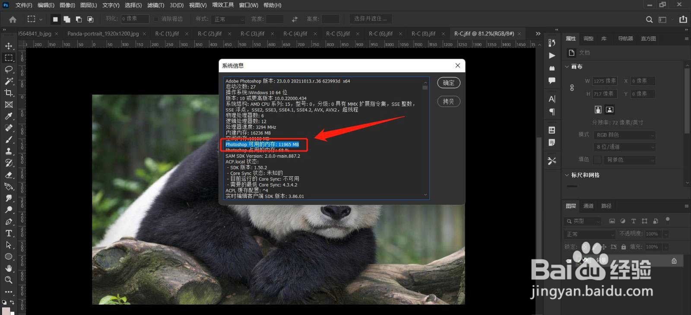The height and width of the screenshot is (315, 691).
Task: Click the Home icon in options bar
Action: [x=13, y=19]
